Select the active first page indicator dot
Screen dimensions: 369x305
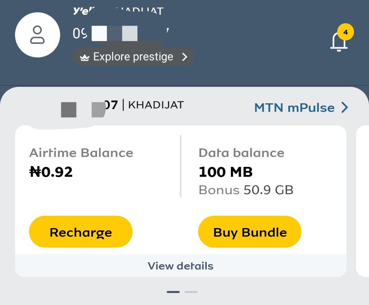coord(174,292)
